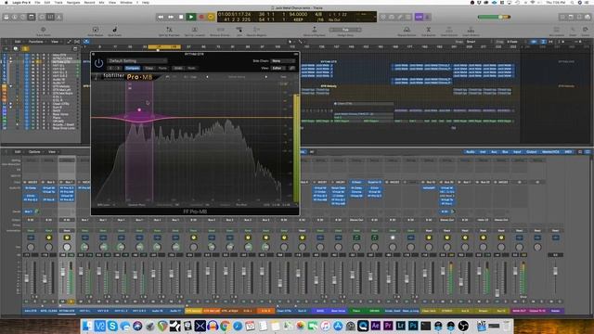This screenshot has height=334, width=594.
Task: Click Copy in the plug-in header
Action: click(x=149, y=68)
